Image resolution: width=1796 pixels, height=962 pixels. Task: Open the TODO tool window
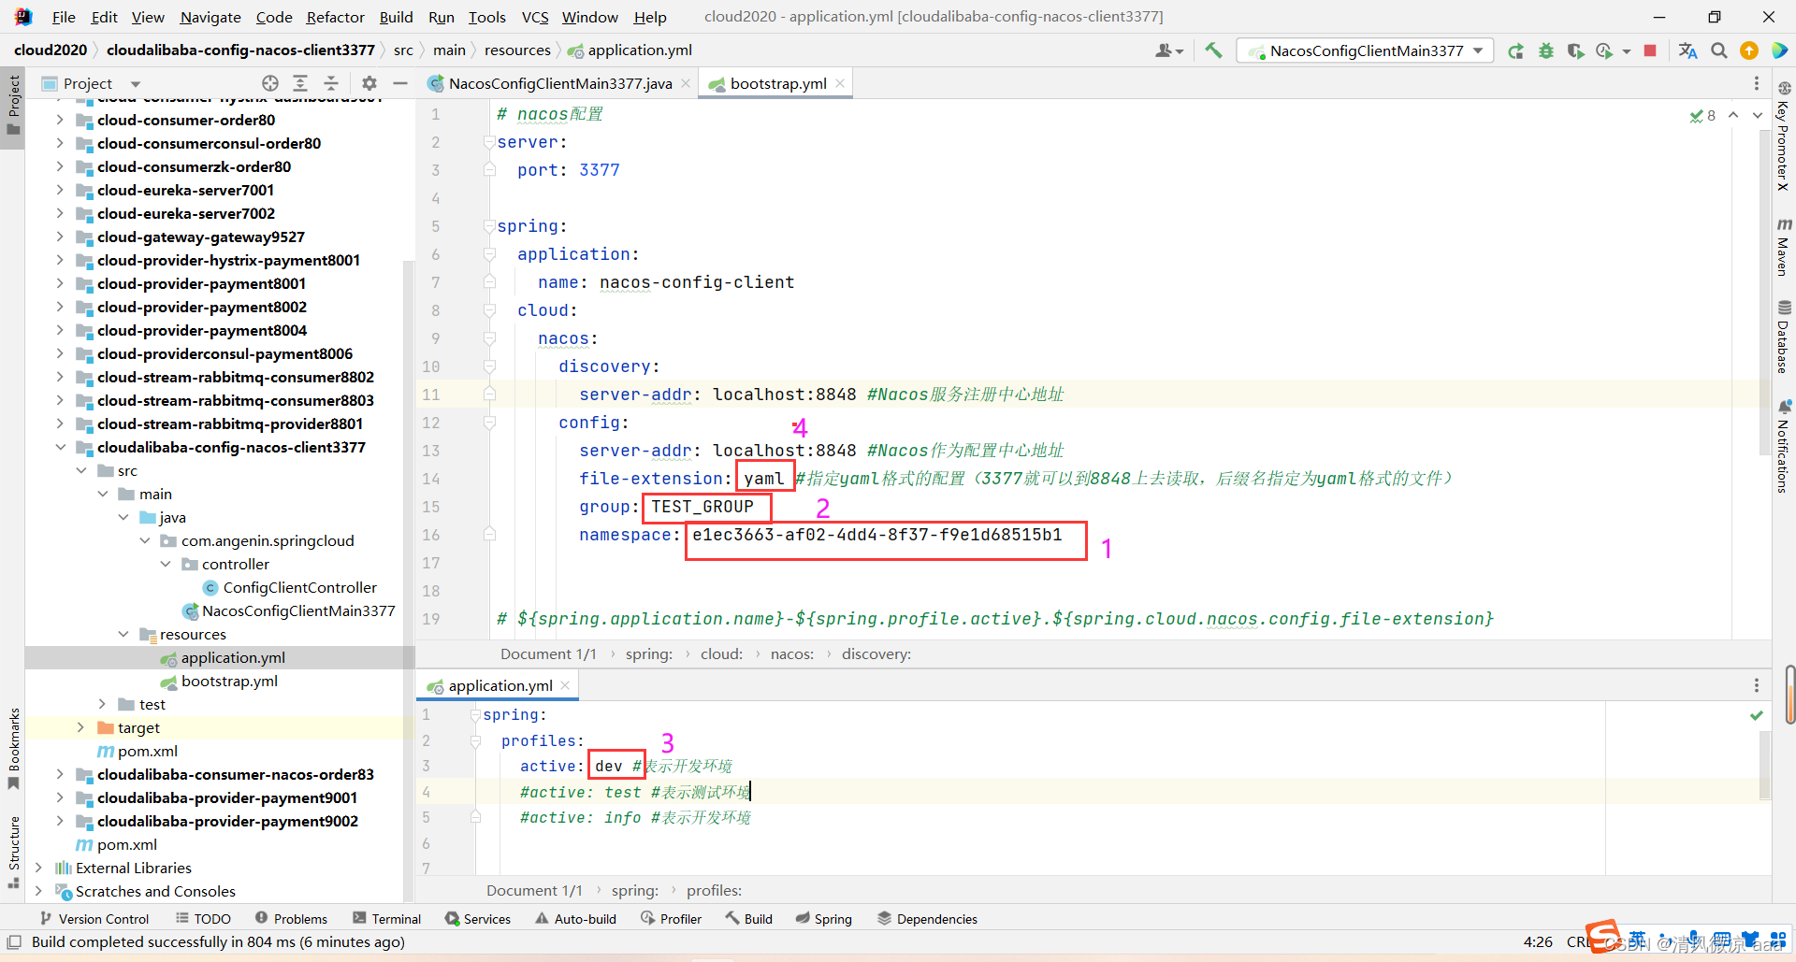[203, 919]
